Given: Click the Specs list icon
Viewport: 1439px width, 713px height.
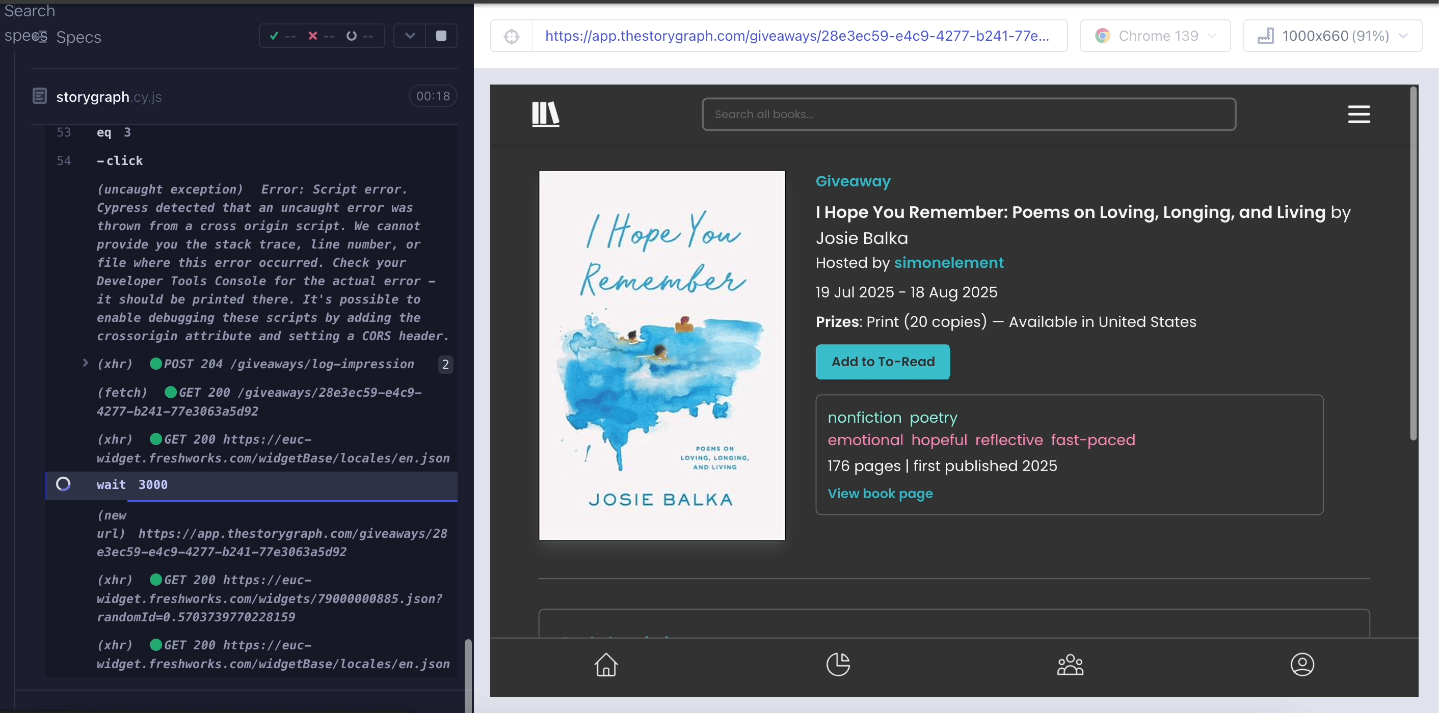Looking at the screenshot, I should point(39,37).
